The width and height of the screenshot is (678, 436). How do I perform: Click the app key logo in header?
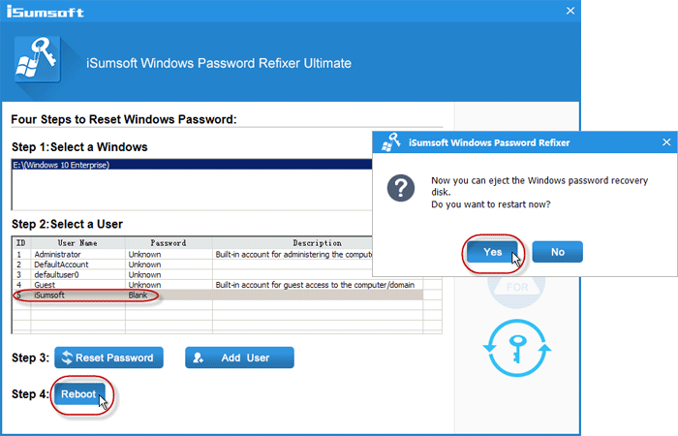coord(37,59)
